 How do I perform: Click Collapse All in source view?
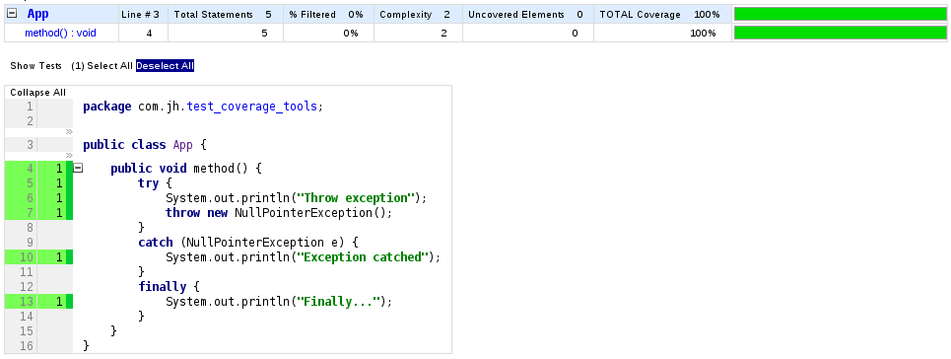pyautogui.click(x=38, y=93)
